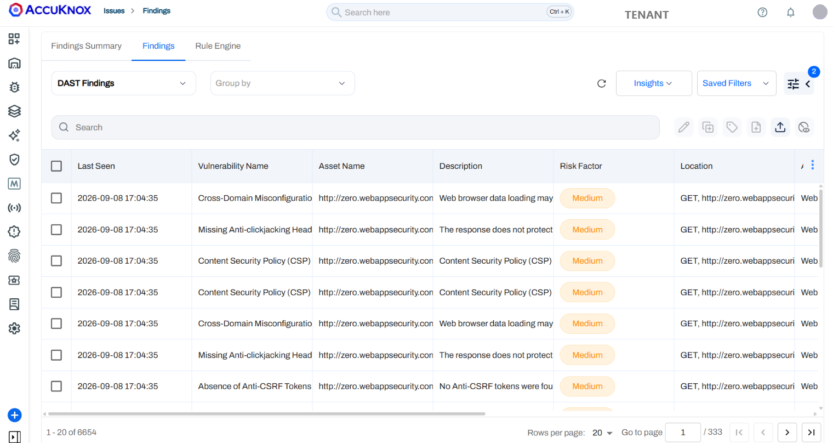The width and height of the screenshot is (833, 443).
Task: Open the shield check icon in the sidebar
Action: (x=14, y=160)
